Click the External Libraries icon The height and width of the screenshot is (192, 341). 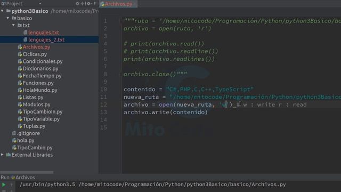click(9, 155)
